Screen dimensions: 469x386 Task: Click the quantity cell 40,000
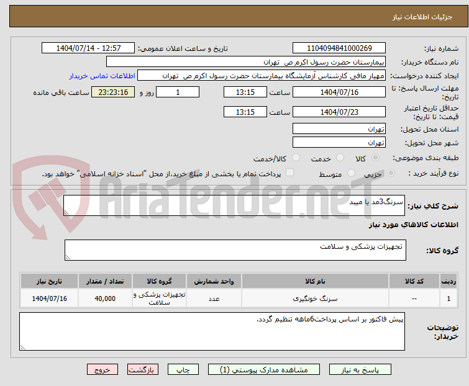click(x=105, y=298)
